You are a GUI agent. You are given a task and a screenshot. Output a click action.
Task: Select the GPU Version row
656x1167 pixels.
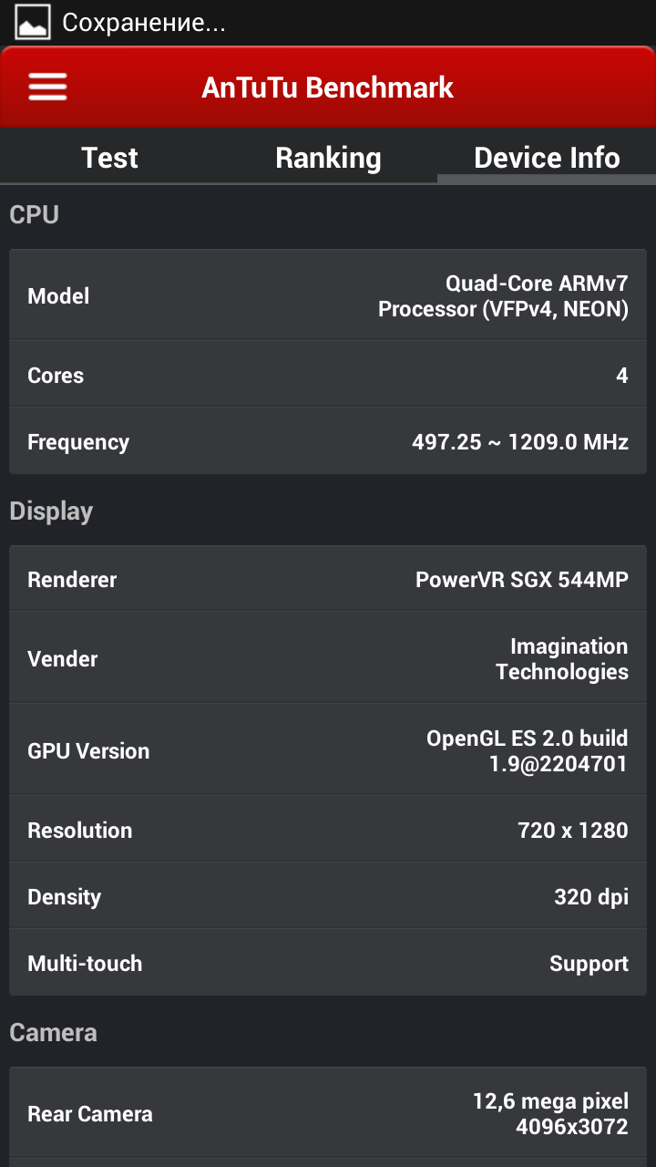click(328, 750)
